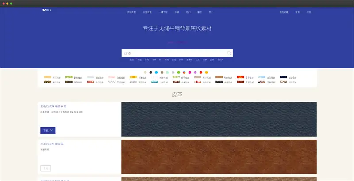The height and width of the screenshot is (181, 354).
Task: Click the site logo in the header
Action: click(x=47, y=10)
